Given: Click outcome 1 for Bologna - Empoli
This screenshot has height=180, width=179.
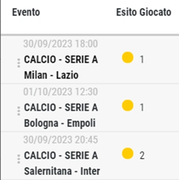Looking at the screenshot, I should pos(142,108).
